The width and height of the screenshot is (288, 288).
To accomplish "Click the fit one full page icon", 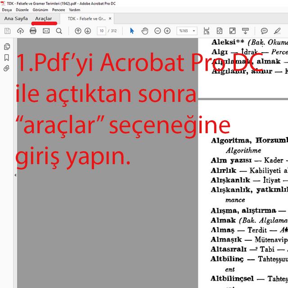I will (220, 31).
